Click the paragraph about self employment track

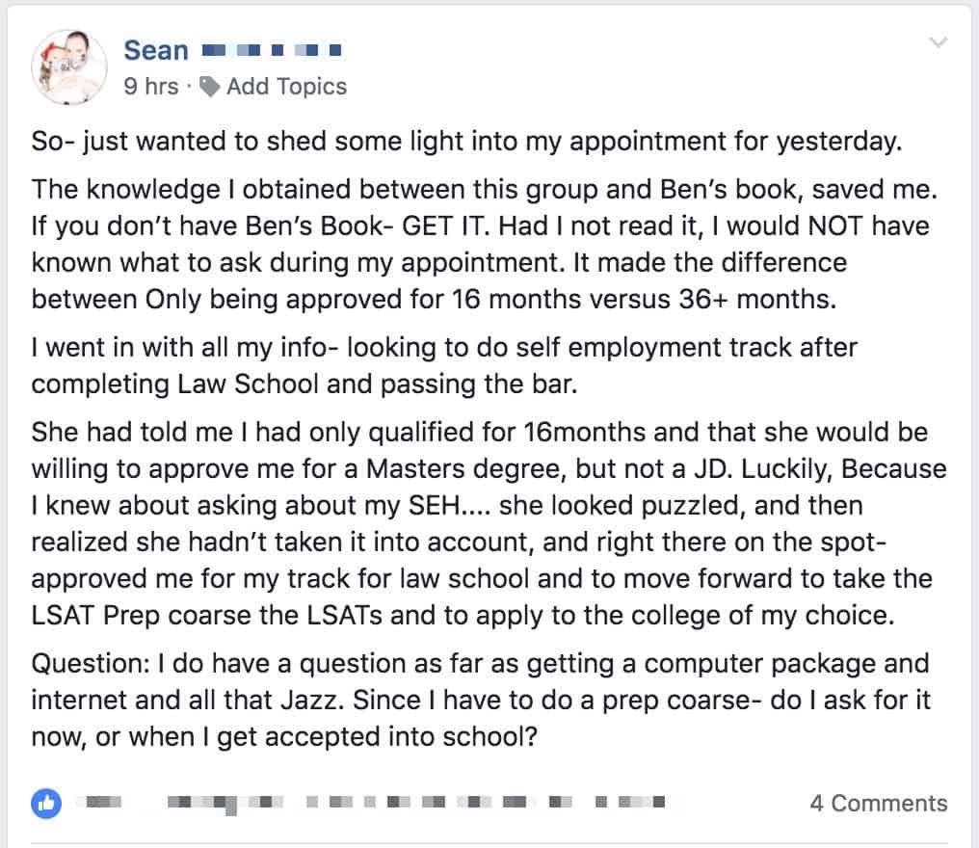444,365
